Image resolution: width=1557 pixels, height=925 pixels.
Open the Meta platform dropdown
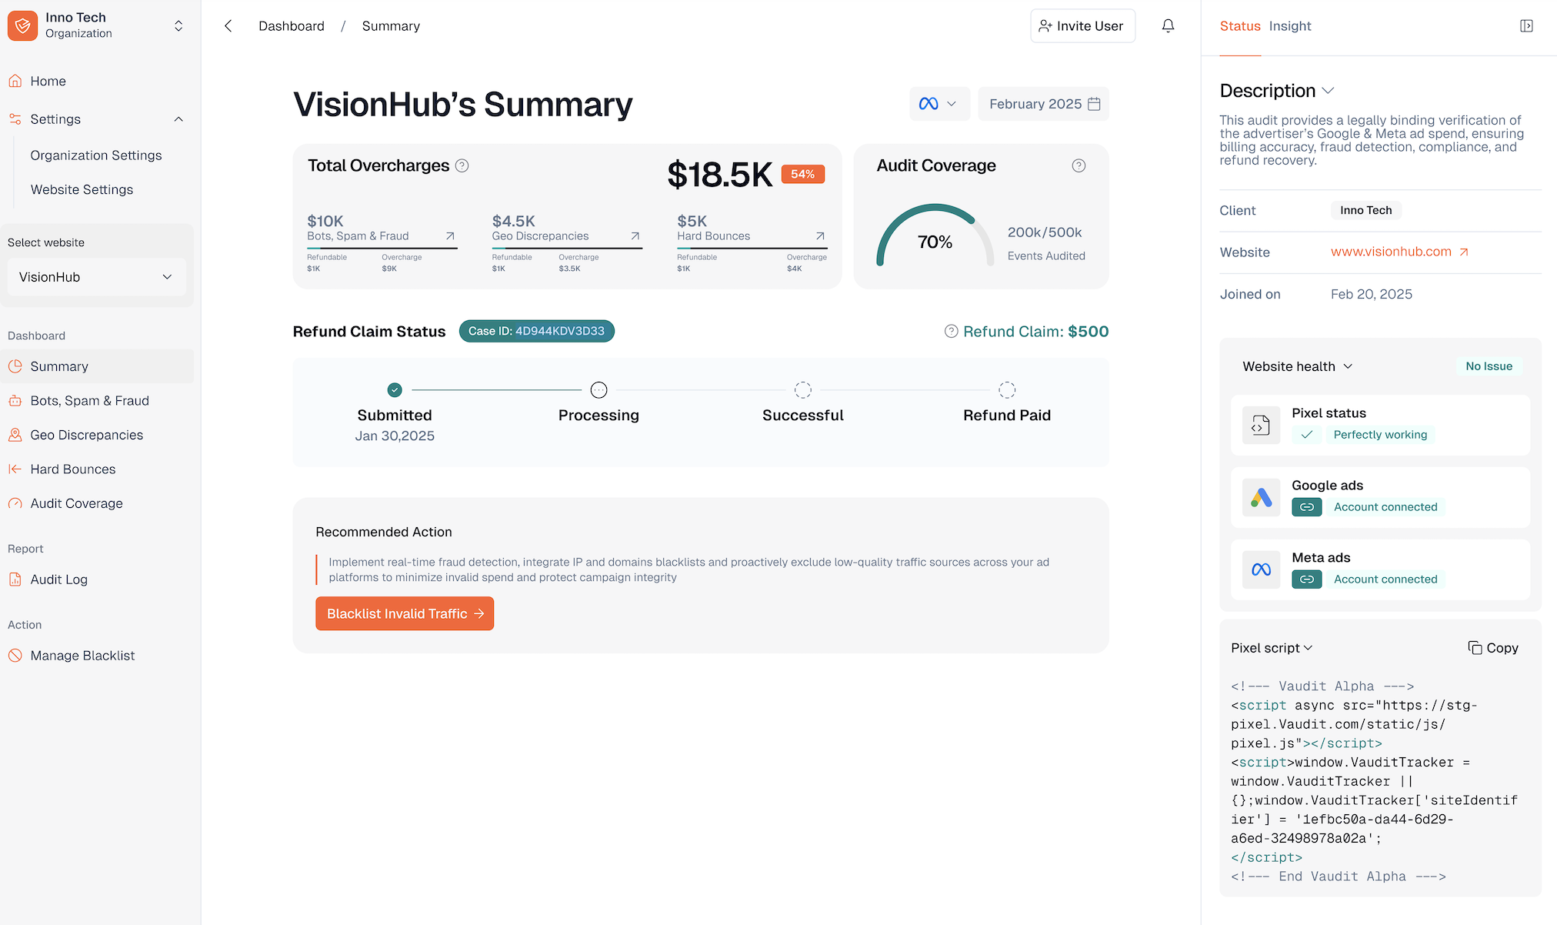click(939, 104)
